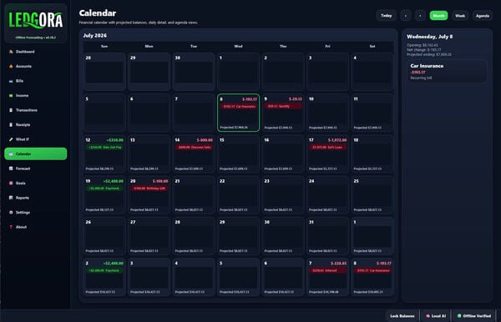This screenshot has height=322, width=501.
Task: Select the July 27 day cell
Action: coord(149,236)
